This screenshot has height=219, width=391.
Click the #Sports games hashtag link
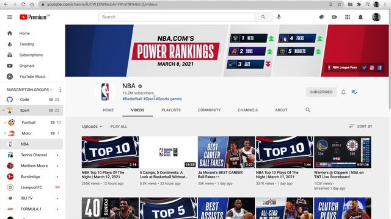point(169,99)
